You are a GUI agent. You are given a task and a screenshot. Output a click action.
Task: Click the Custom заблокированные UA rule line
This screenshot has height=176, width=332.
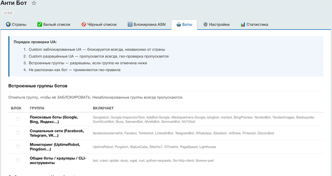tap(97, 50)
